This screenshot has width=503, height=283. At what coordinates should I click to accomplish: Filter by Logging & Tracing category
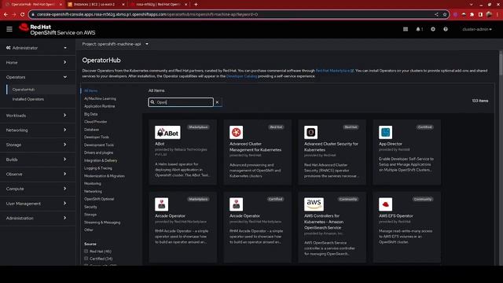98,168
